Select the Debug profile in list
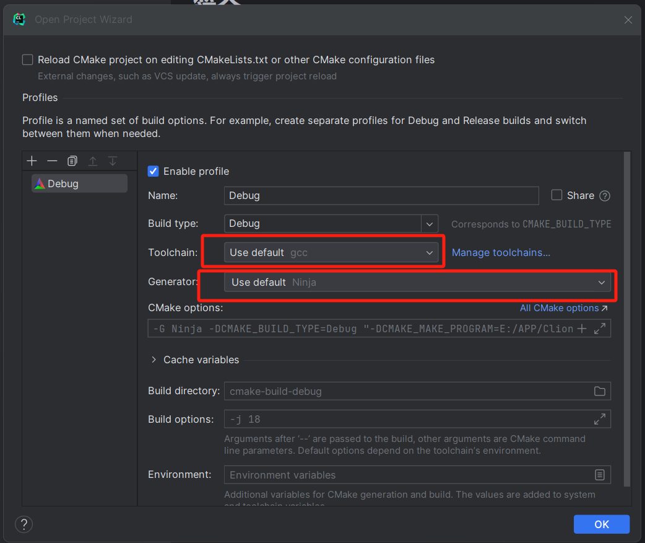Image resolution: width=645 pixels, height=543 pixels. (79, 183)
